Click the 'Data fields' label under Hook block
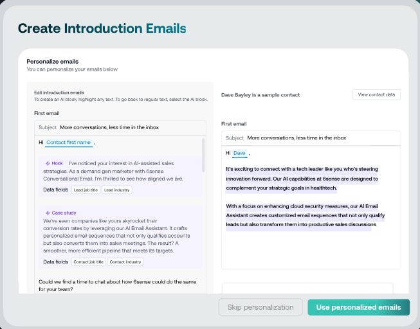This screenshot has height=329, width=420. tap(56, 190)
